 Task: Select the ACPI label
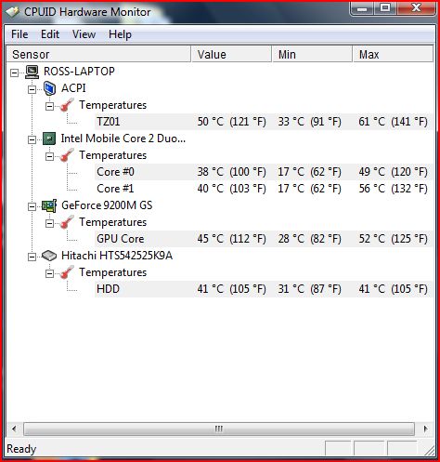(73, 88)
